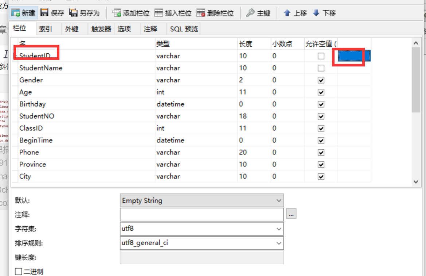This screenshot has width=426, height=276.
Task: Click the field list scroll up arrow
Action: (416, 43)
